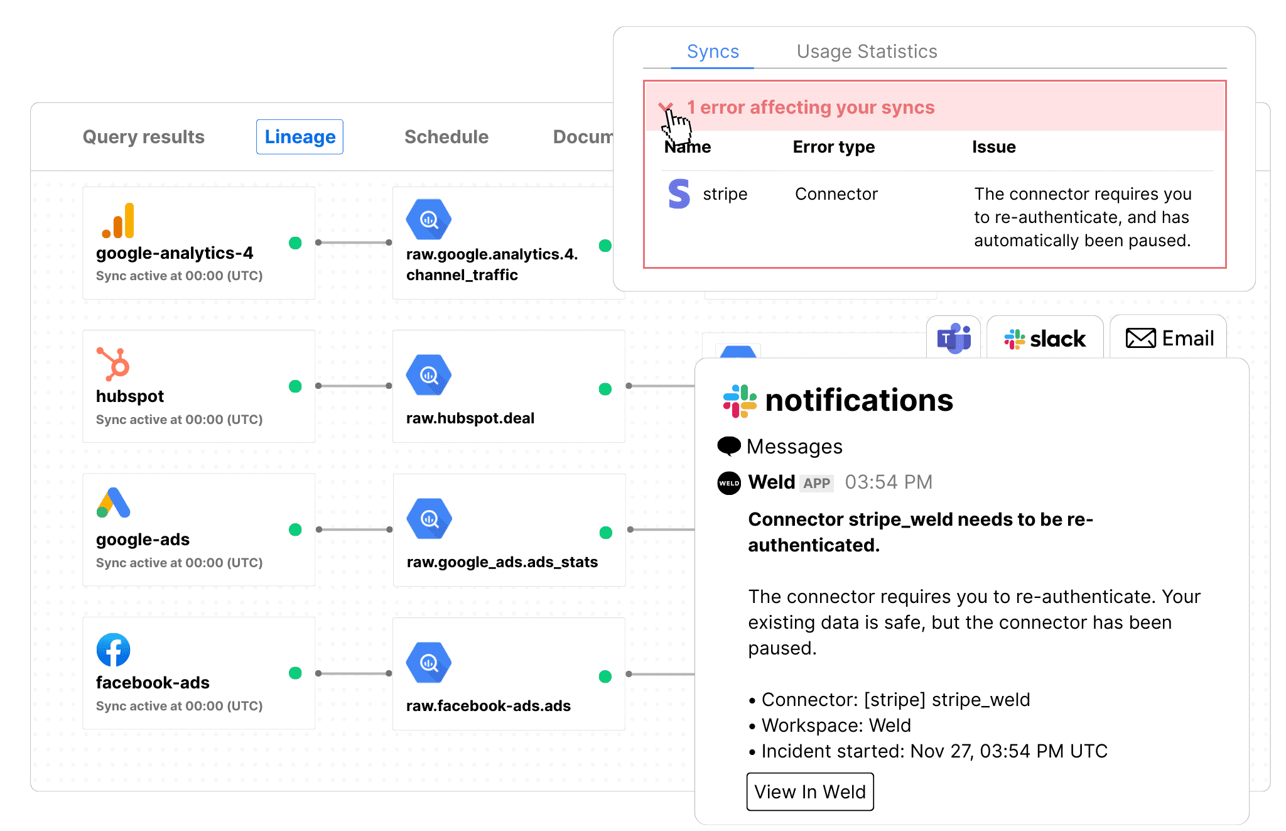Click the HubSpot sprocket icon
Viewport: 1286px width, 831px height.
[113, 364]
